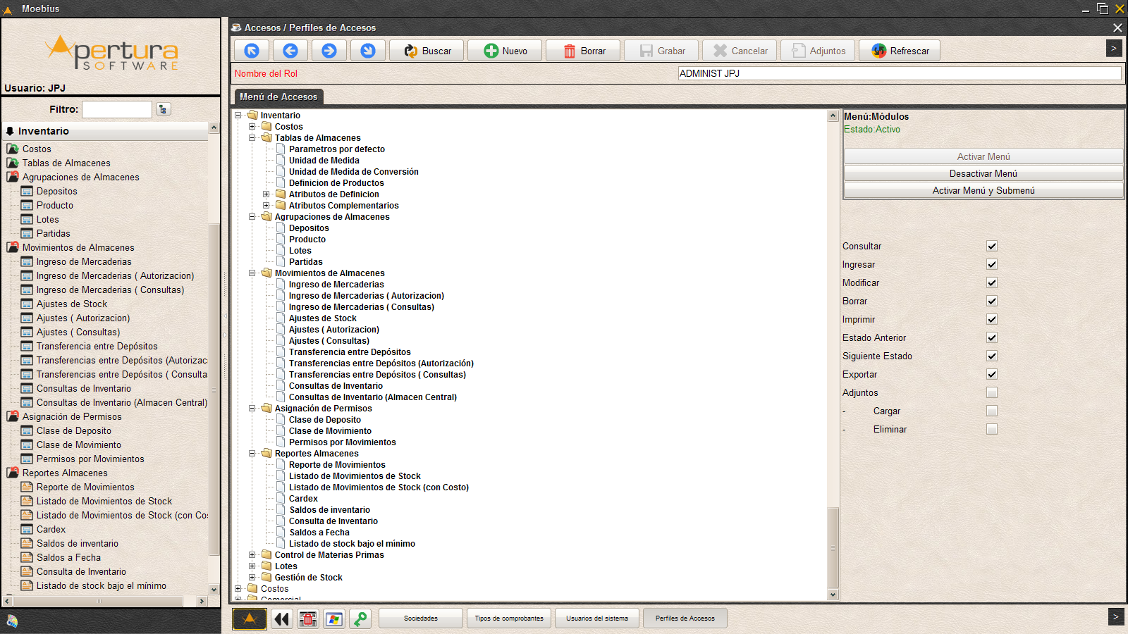1128x634 pixels.
Task: Enable the Adjuntos permission checkbox
Action: (992, 392)
